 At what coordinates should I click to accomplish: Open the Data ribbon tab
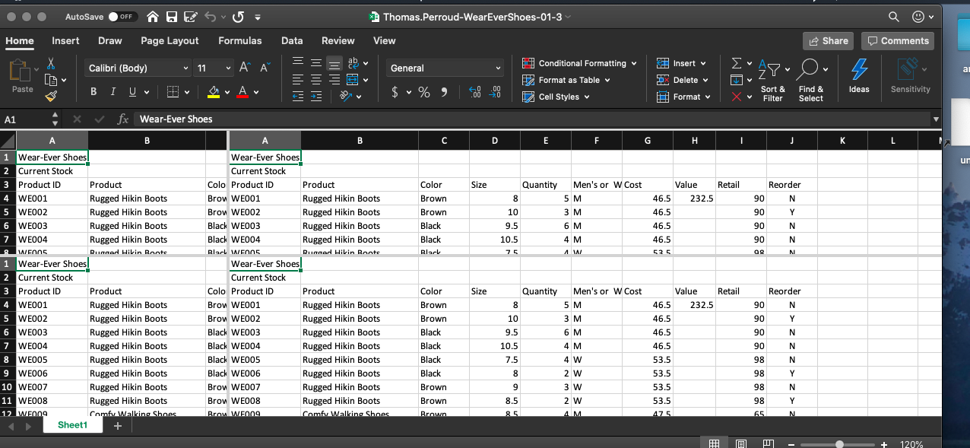click(x=292, y=41)
